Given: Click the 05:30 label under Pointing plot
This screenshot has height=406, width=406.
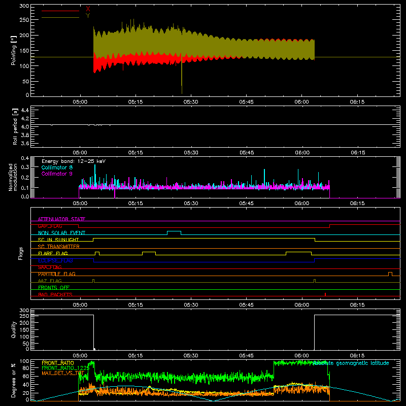Looking at the screenshot, I should 191,102.
